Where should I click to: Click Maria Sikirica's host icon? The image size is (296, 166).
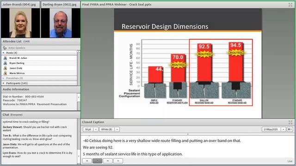click(5, 73)
